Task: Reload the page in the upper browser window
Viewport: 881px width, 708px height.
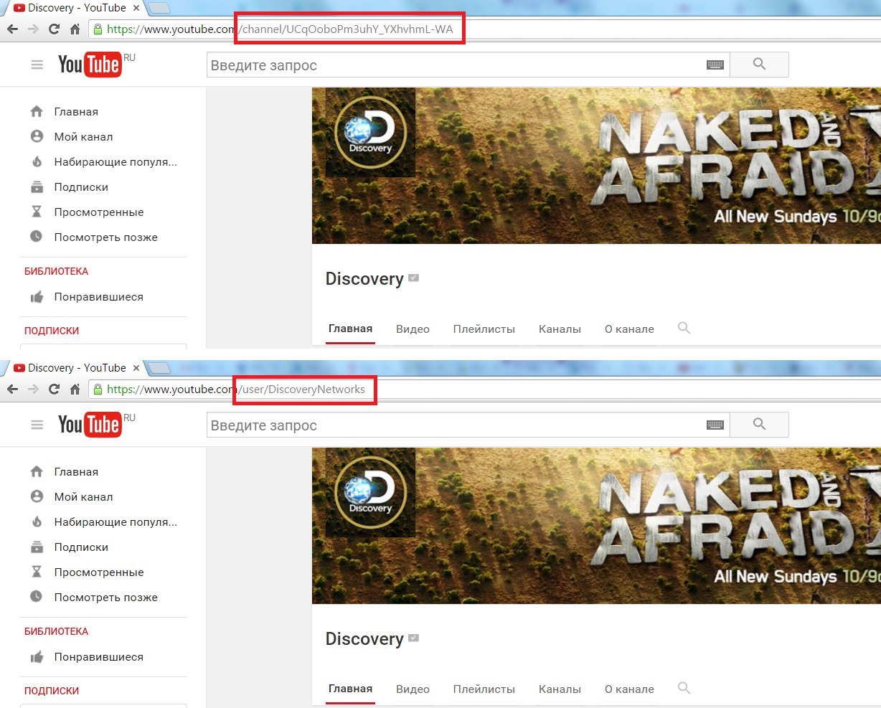Action: [54, 29]
